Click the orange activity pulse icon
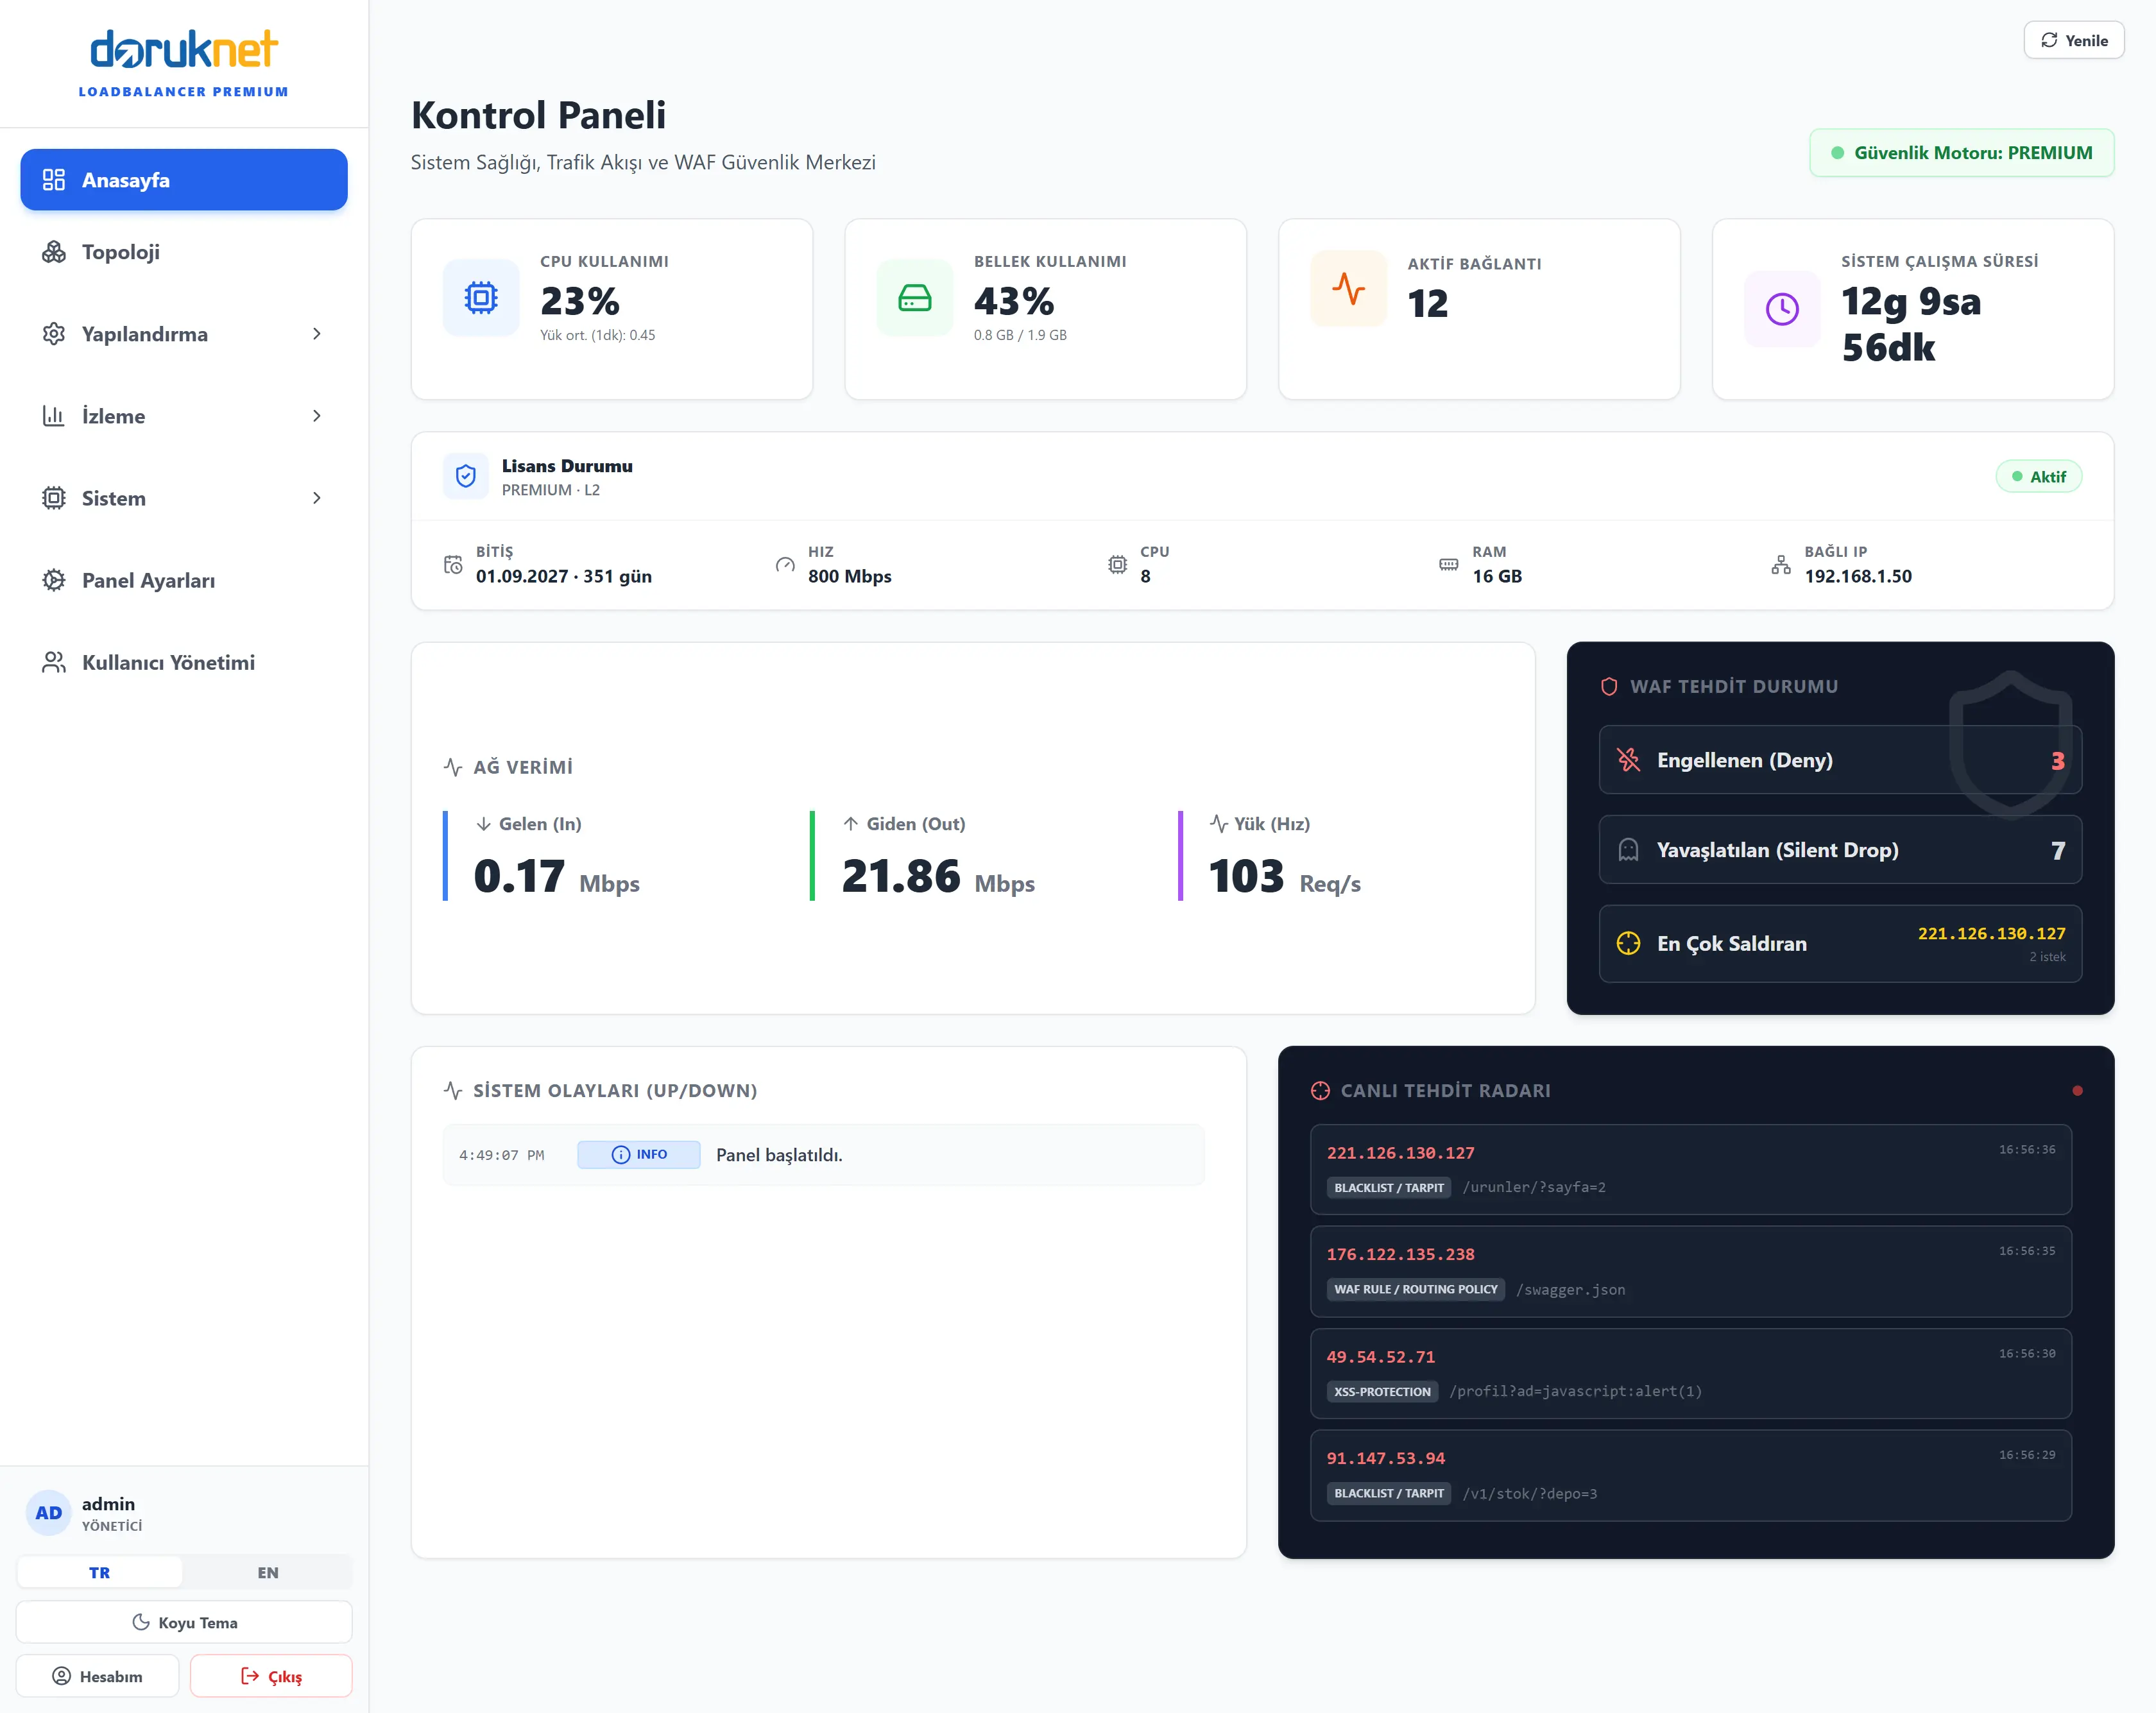Image resolution: width=2156 pixels, height=1713 pixels. (x=1349, y=289)
